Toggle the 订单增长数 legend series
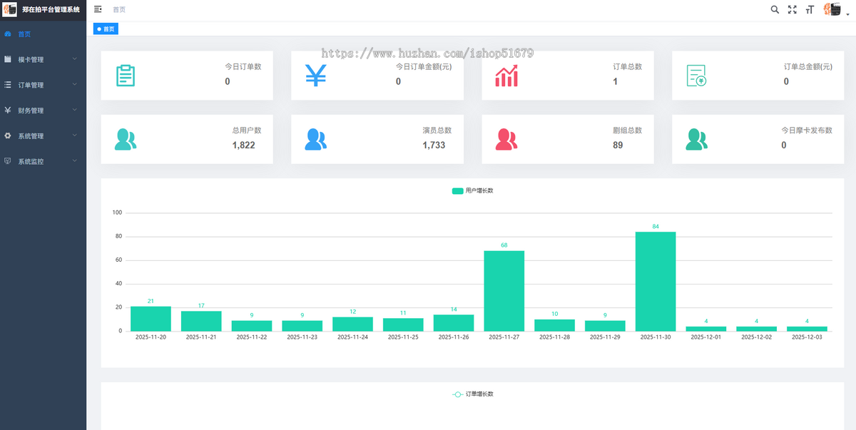This screenshot has height=430, width=856. (x=473, y=394)
